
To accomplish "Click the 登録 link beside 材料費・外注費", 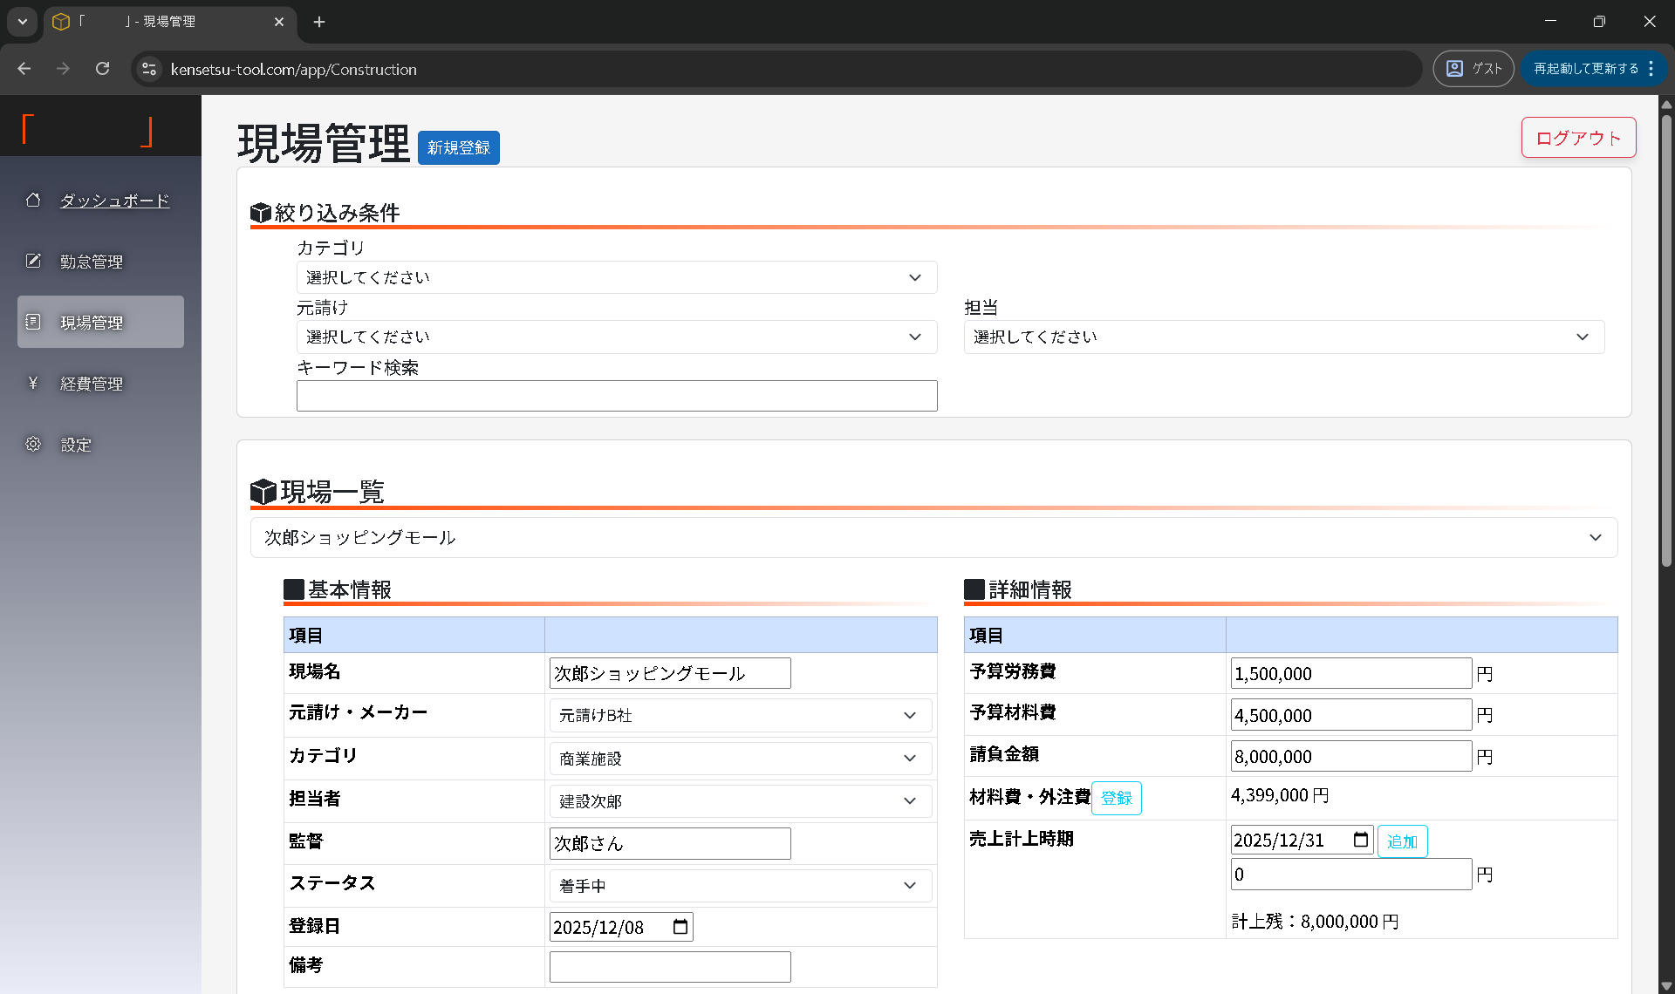I will [1116, 798].
